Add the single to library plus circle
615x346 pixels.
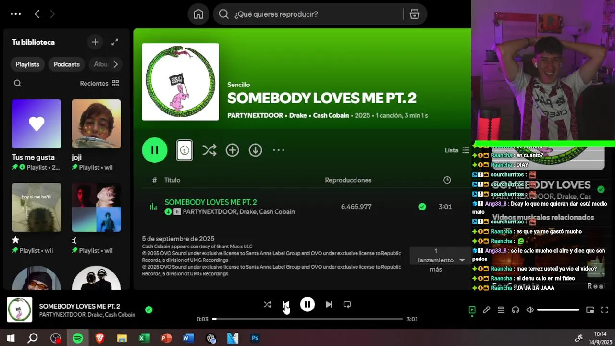[233, 150]
